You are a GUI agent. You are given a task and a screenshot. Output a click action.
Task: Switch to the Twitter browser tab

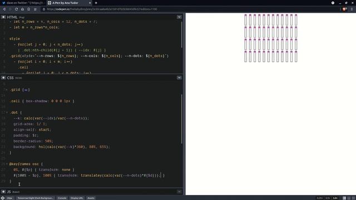tap(23, 3)
